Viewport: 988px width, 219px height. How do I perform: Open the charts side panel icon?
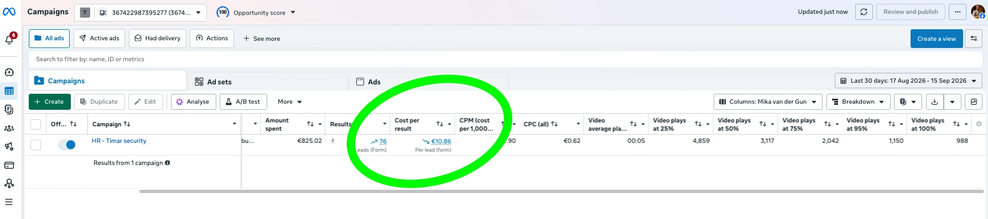[974, 102]
